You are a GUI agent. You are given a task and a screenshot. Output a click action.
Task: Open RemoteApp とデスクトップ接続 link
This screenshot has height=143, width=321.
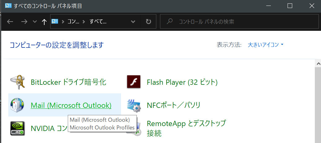[186, 128]
